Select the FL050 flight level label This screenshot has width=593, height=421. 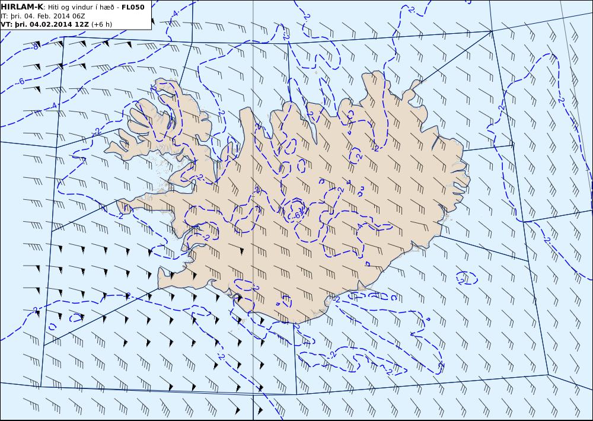point(133,7)
